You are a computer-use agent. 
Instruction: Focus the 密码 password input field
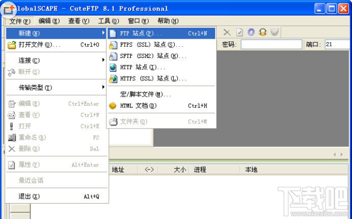pos(271,44)
